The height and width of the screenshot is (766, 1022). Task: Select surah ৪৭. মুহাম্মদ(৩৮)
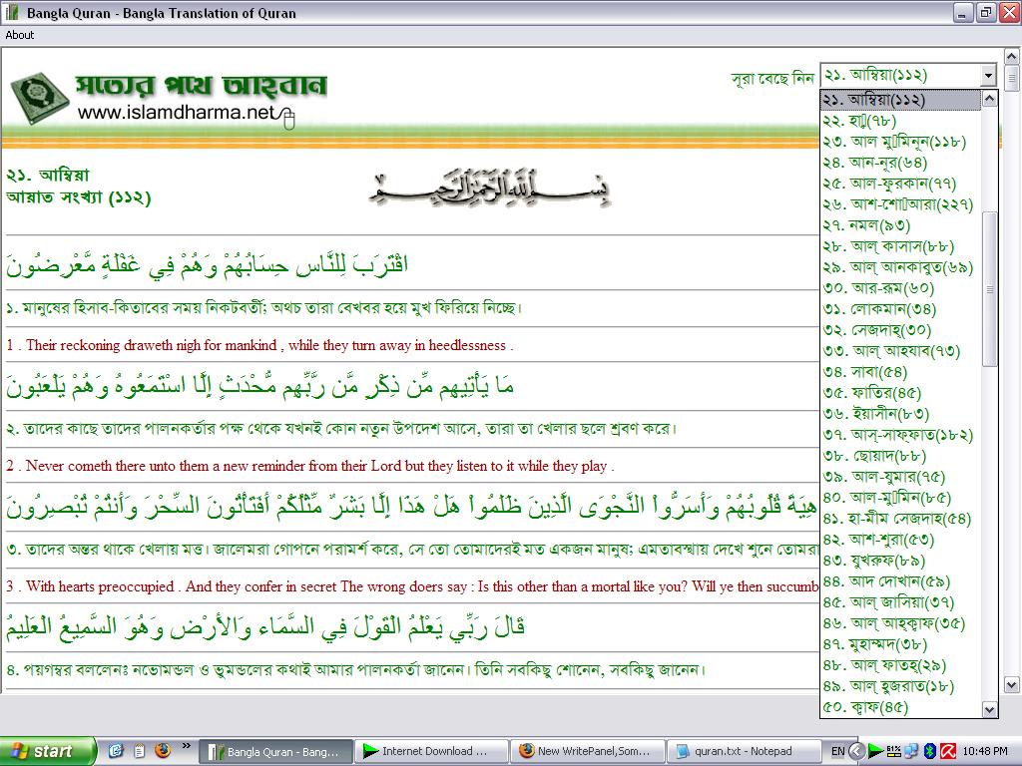[x=900, y=643]
